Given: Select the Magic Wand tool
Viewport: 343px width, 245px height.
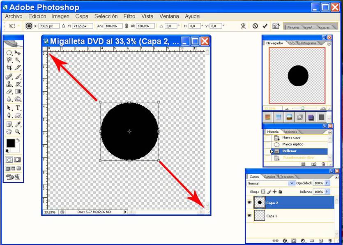Looking at the screenshot, I should pos(18,60).
